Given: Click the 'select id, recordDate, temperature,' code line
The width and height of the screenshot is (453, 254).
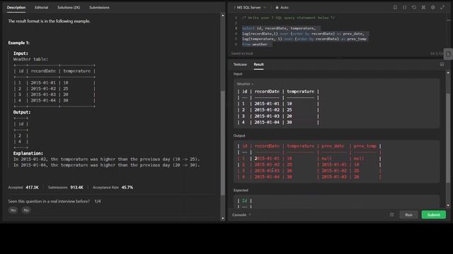Looking at the screenshot, I should (x=278, y=28).
